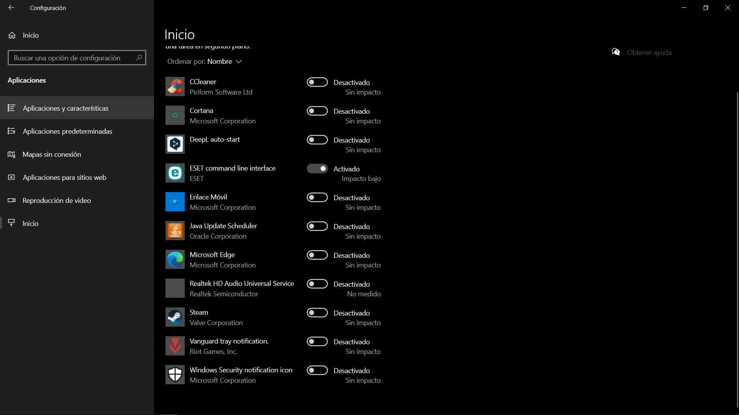739x415 pixels.
Task: Click the Steam app icon
Action: (x=175, y=317)
